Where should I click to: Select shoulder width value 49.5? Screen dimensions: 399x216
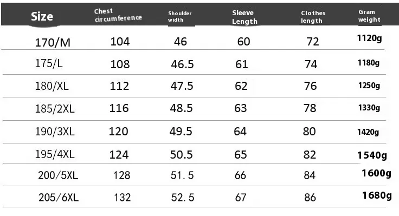click(x=181, y=132)
